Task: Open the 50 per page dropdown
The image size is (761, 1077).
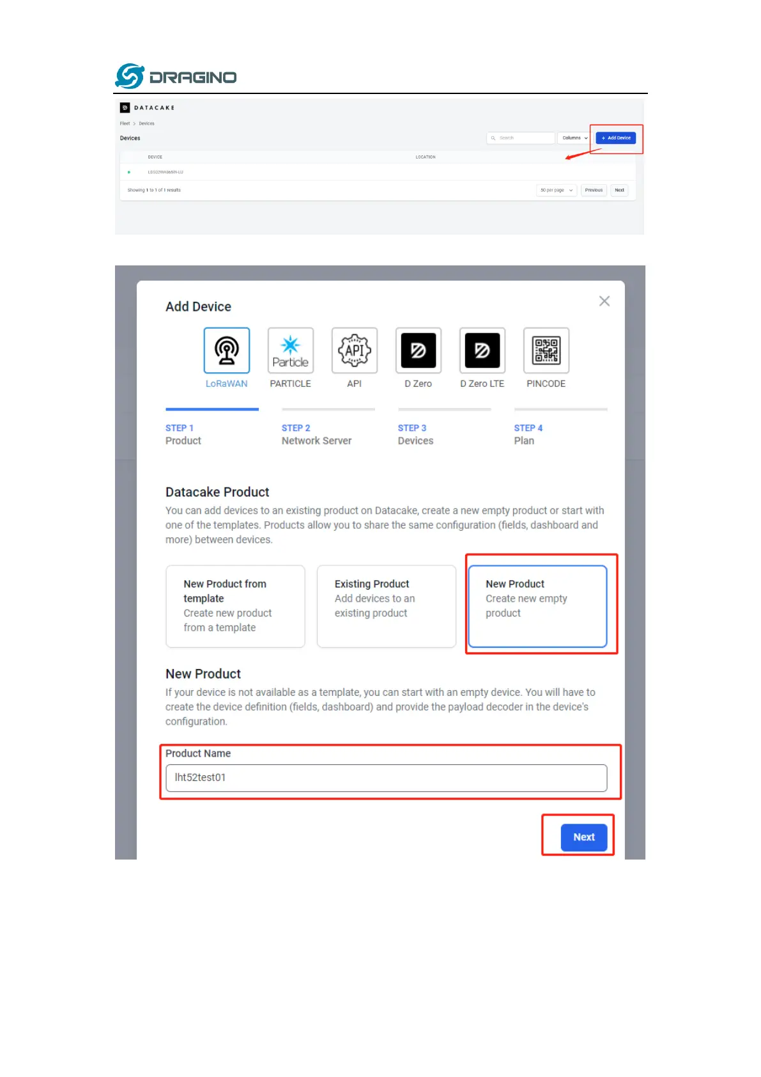Action: tap(557, 190)
